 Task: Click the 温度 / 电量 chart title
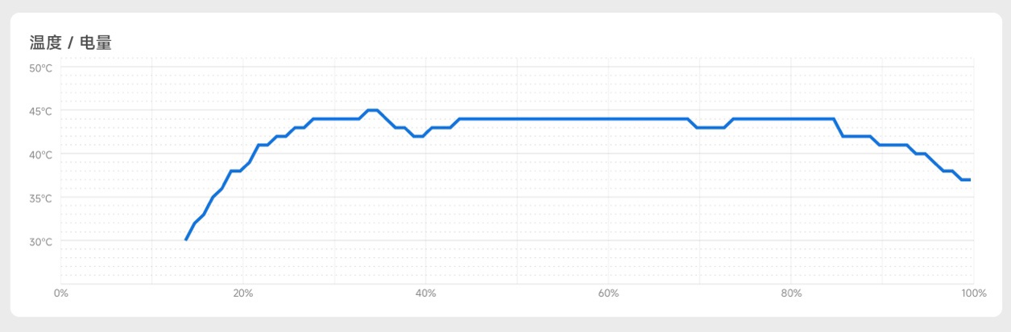click(x=70, y=43)
